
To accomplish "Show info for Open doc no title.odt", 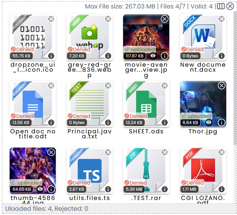I will pos(51,123).
